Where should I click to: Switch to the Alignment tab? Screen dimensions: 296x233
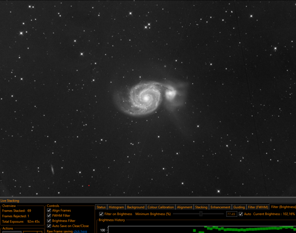click(184, 207)
